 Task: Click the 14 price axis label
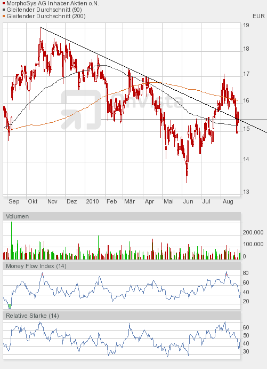[246, 159]
